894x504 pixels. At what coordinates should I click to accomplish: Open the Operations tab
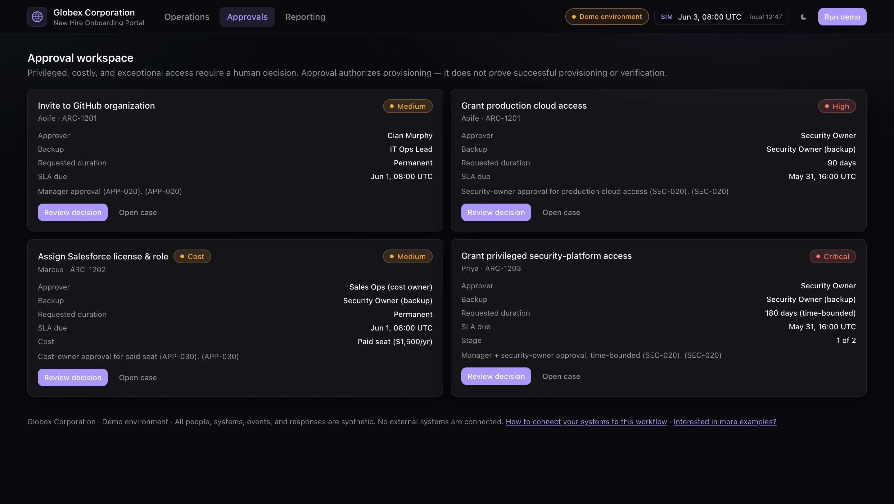coord(187,17)
